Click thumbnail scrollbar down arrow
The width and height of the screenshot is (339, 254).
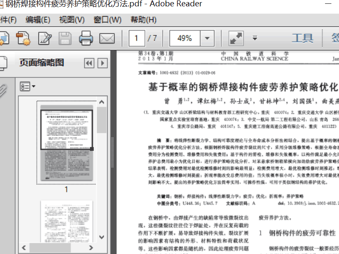coord(102,237)
